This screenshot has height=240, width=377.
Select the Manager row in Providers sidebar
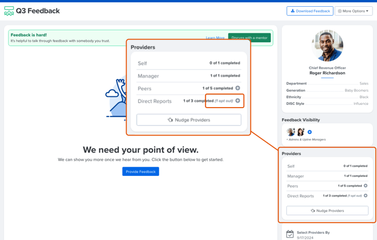coord(327,176)
